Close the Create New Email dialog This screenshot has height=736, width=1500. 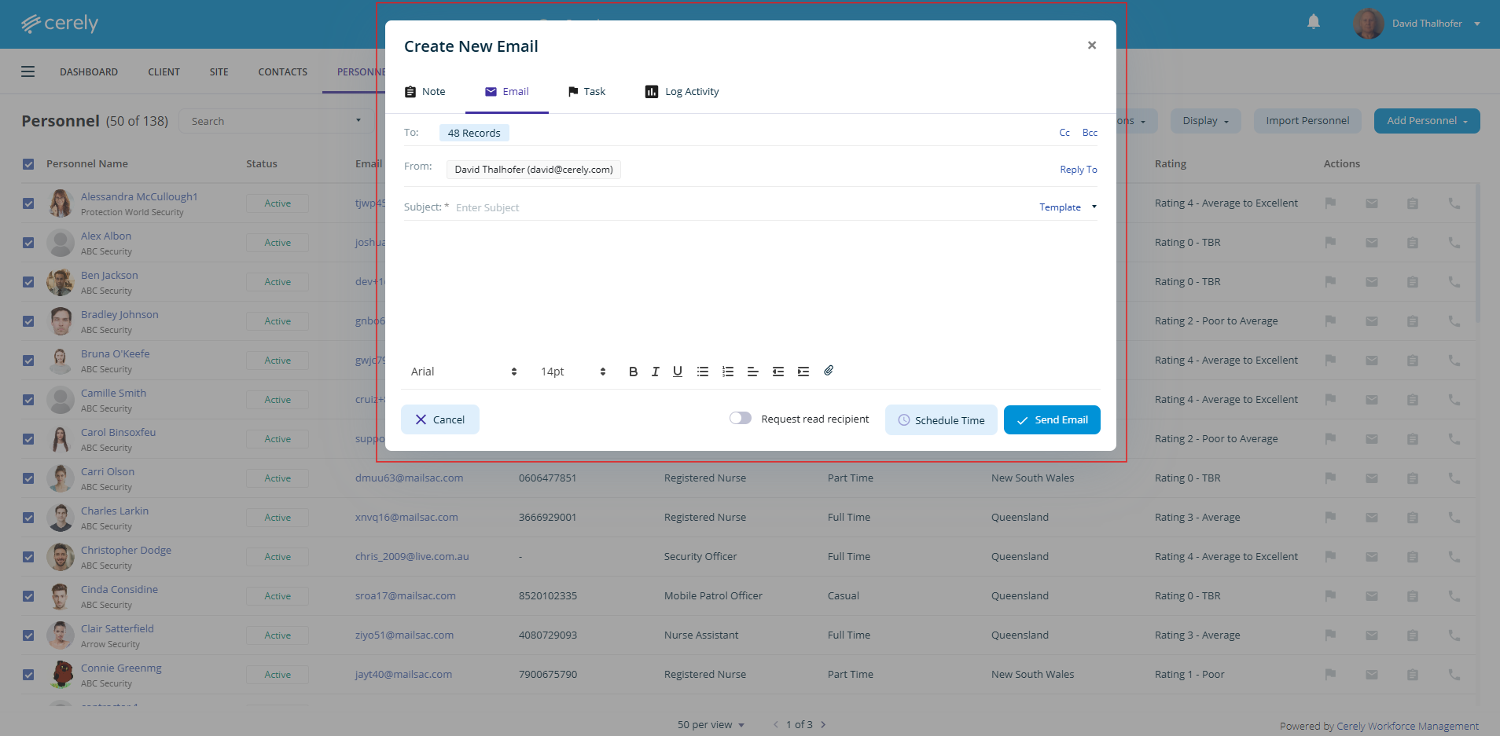pyautogui.click(x=1092, y=46)
